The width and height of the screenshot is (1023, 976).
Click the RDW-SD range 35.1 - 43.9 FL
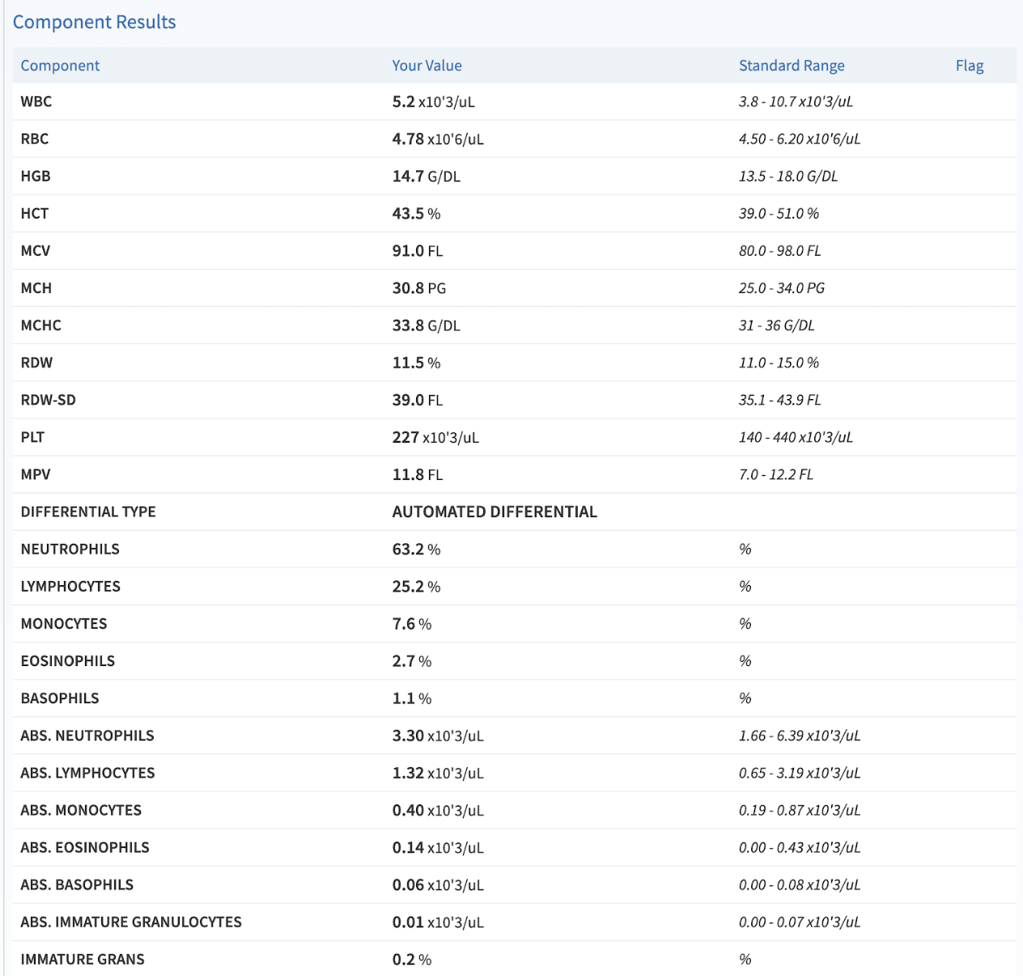(779, 400)
